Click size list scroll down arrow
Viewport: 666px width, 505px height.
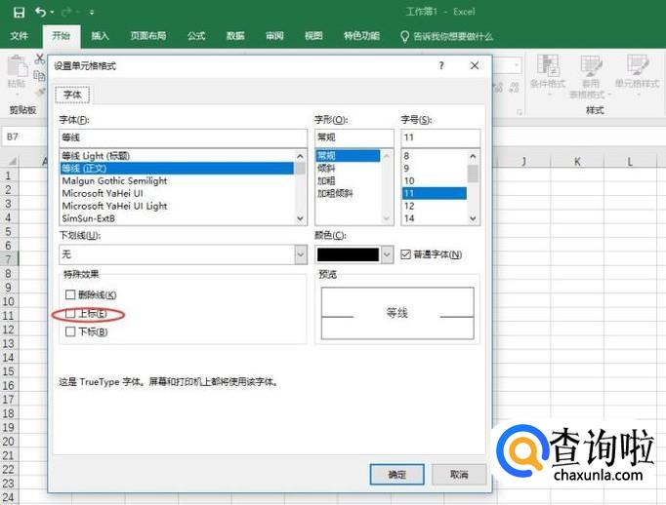pyautogui.click(x=474, y=218)
